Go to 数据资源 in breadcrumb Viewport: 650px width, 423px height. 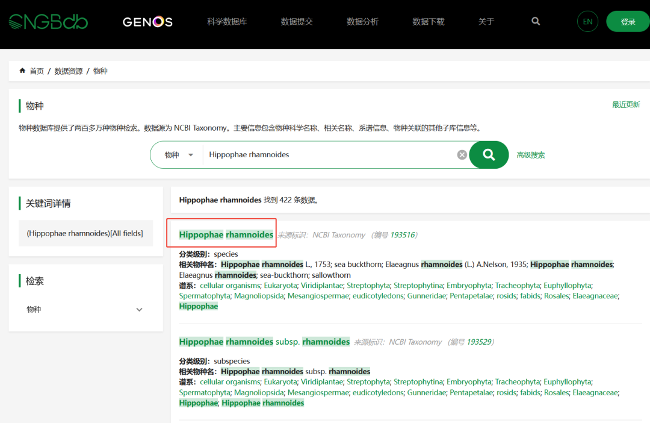(69, 71)
